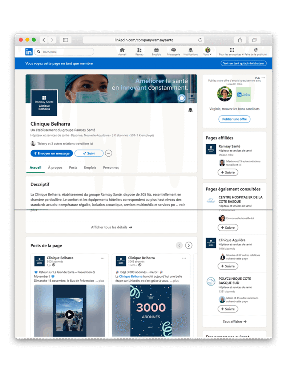Click Polyclinique Côte Basque Sud logo
This screenshot has height=373, width=287.
pyautogui.click(x=211, y=282)
